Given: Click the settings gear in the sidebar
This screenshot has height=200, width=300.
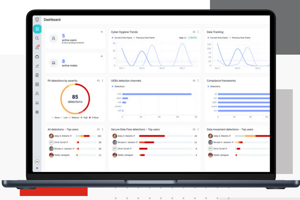Looking at the screenshot, I should 37,112.
